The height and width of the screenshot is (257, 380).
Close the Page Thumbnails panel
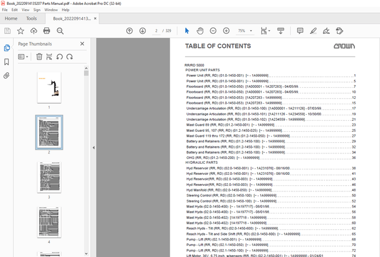point(82,44)
